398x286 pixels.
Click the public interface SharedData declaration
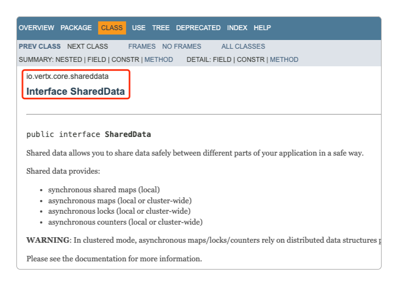click(x=89, y=134)
